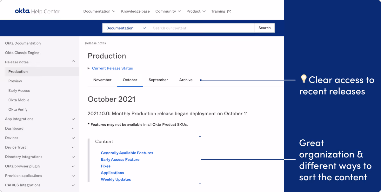381x192 pixels.
Task: Expand Device Trust sidebar section
Action: click(x=73, y=148)
